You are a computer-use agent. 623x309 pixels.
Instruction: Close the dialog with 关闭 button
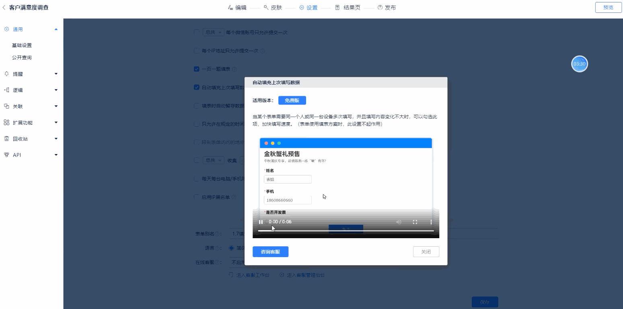[x=426, y=252]
